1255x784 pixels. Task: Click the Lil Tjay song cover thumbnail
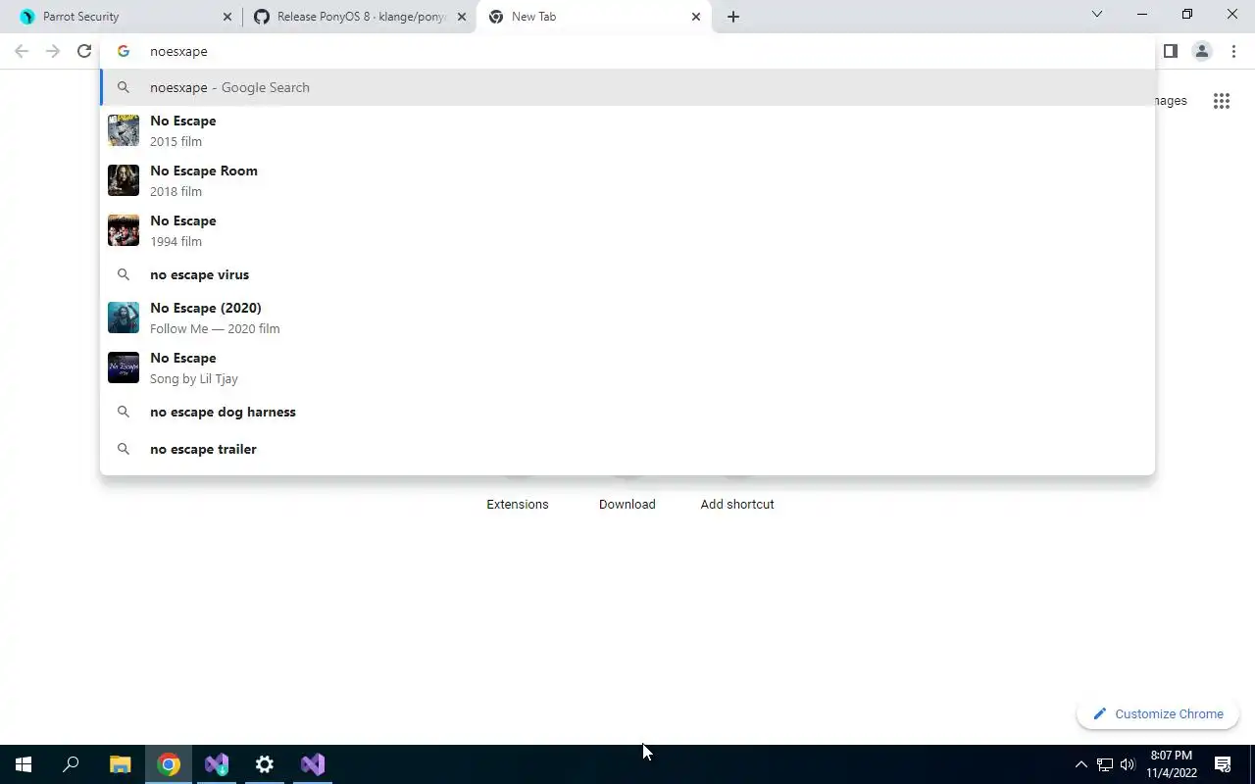(x=124, y=367)
